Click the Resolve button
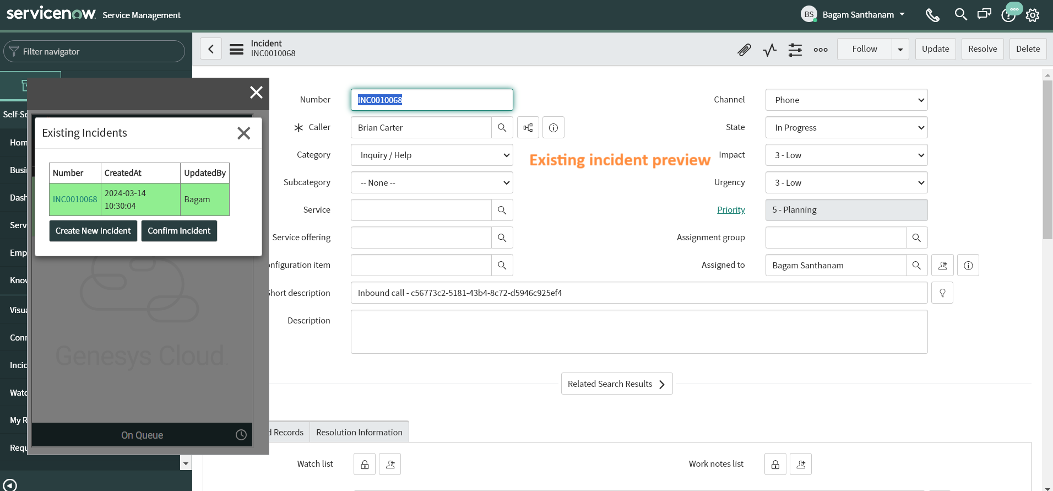The height and width of the screenshot is (491, 1053). click(983, 49)
